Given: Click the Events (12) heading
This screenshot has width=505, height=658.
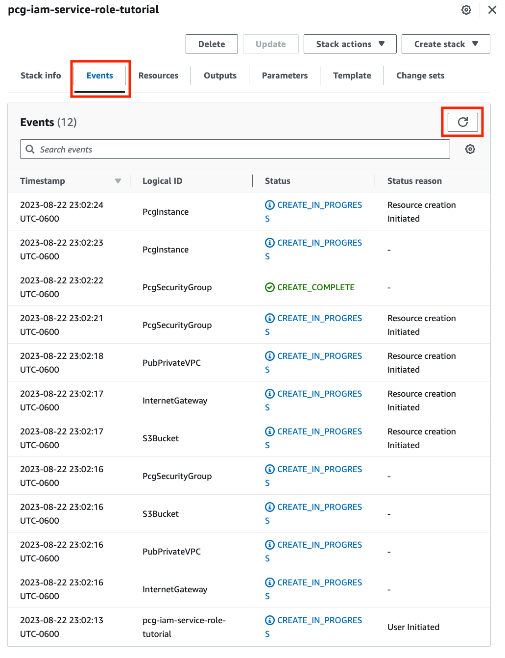Looking at the screenshot, I should (x=48, y=122).
